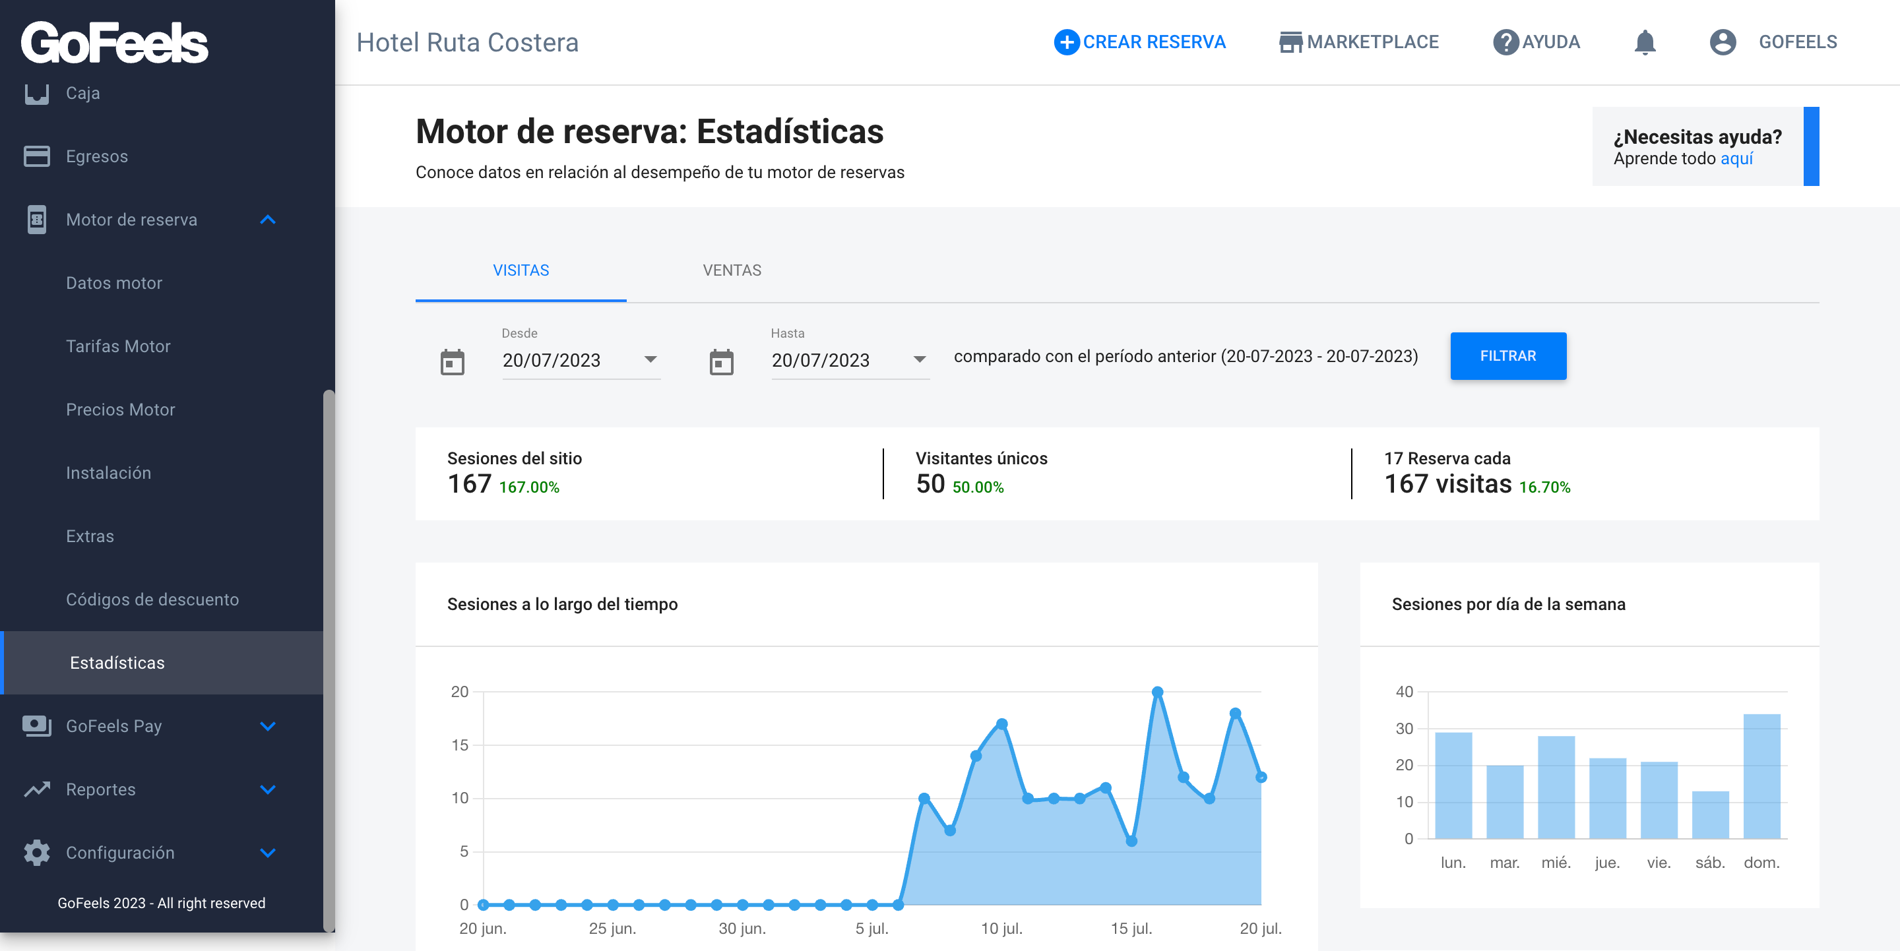
Task: Click the GoFeels user account icon
Action: [1723, 42]
